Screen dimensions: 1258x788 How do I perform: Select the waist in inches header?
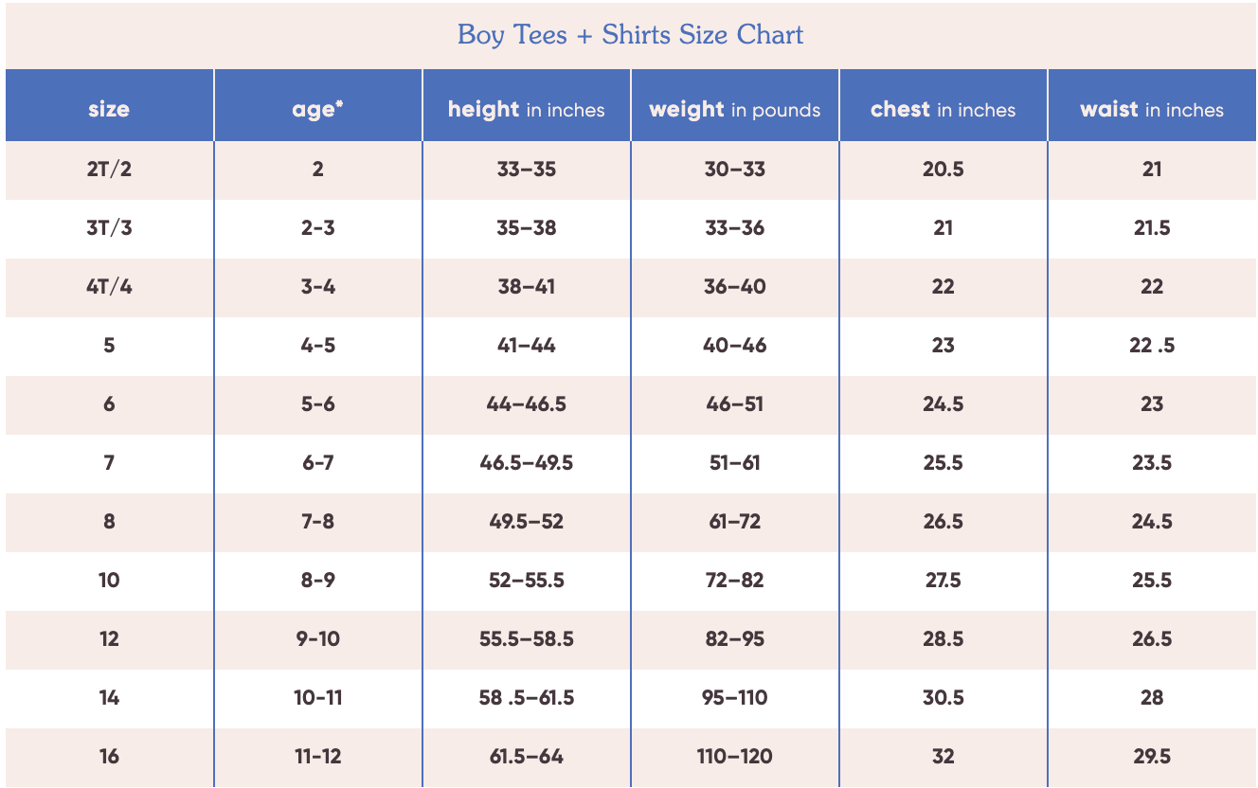point(1151,110)
